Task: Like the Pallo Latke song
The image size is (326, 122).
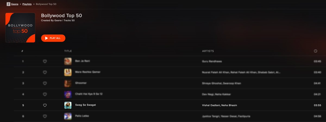Action: tap(45, 116)
